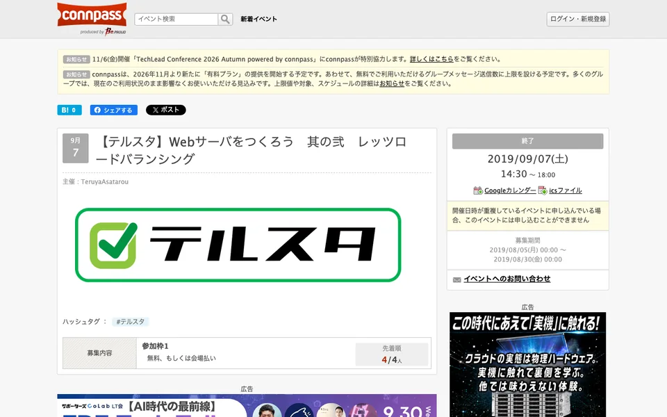
Task: Open 新着イベント in the header
Action: point(258,19)
